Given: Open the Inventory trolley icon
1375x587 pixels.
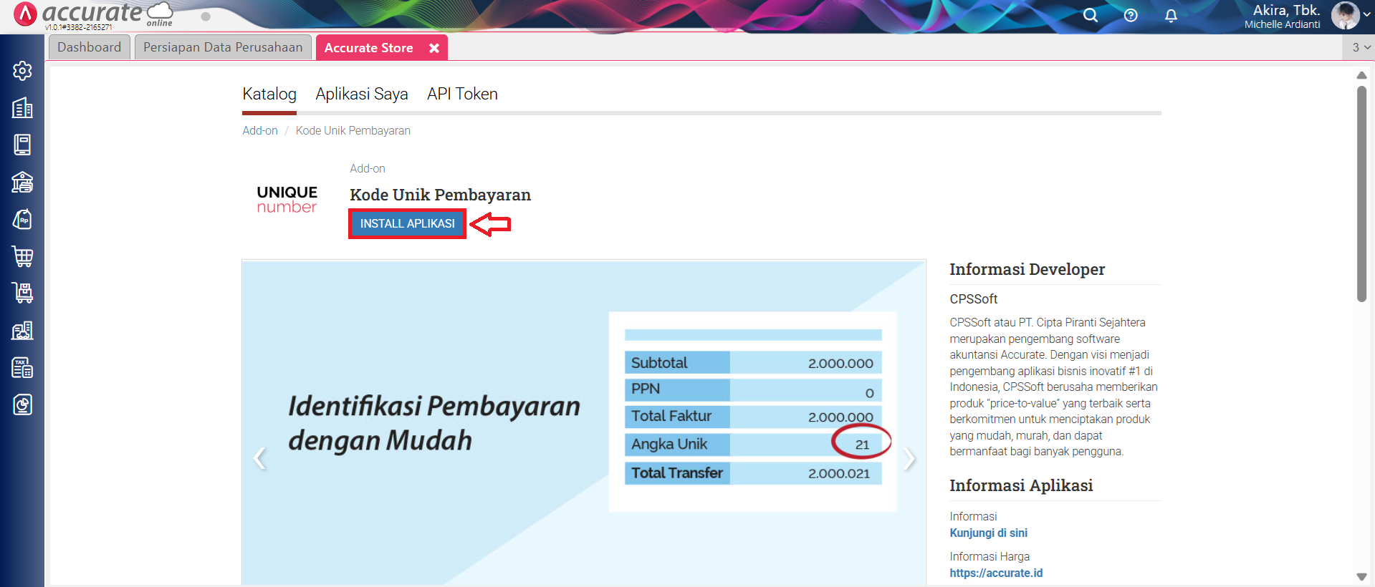Looking at the screenshot, I should [x=22, y=293].
